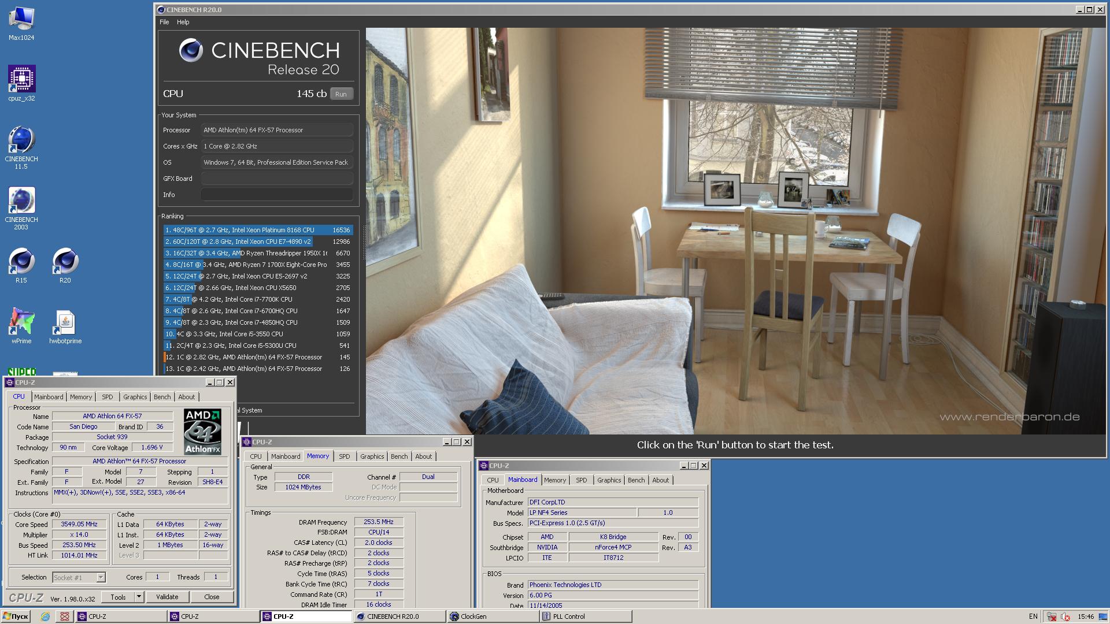Switch to ClockGen taskbar item
The image size is (1110, 624).
click(x=493, y=616)
